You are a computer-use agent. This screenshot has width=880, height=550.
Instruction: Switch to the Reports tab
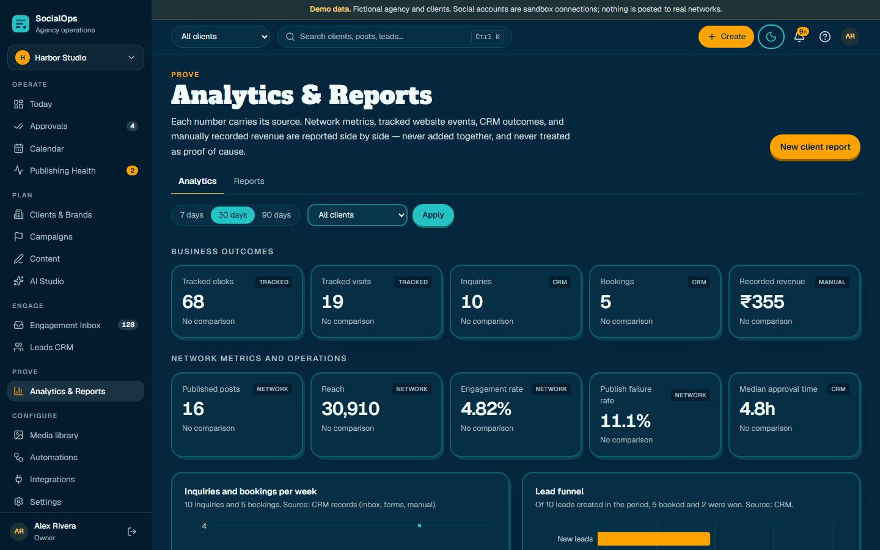tap(249, 181)
